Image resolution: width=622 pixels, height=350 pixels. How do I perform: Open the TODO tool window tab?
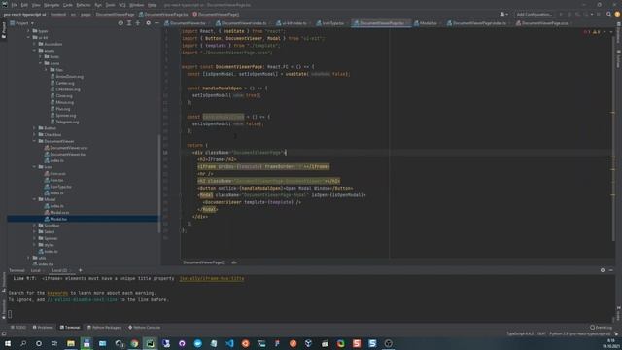point(17,328)
